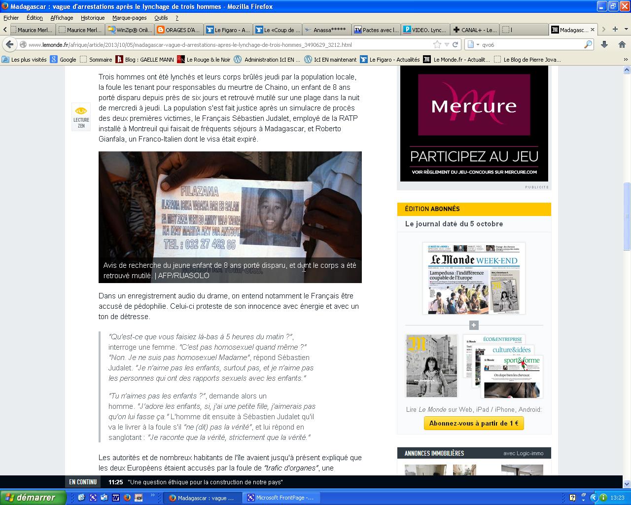Switch to the Le «Coup de ... tab
The image size is (631, 505).
278,30
